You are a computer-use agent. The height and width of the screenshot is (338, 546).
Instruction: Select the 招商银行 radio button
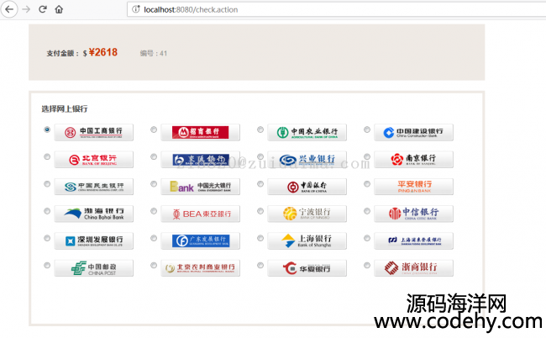[x=154, y=129]
